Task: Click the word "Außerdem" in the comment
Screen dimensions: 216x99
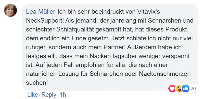Action: tap(139, 47)
